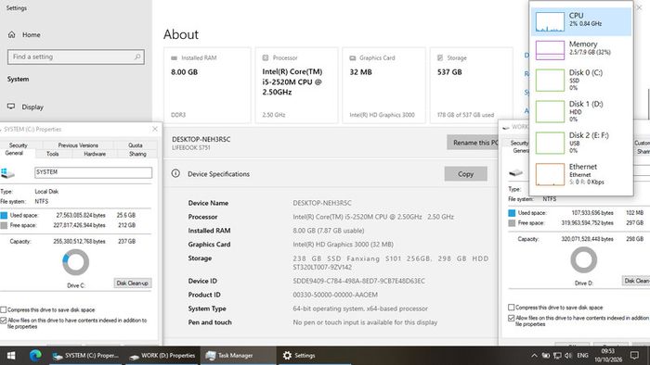
Task: Close the SYSTEM (C:) Properties window
Action: coord(155,129)
